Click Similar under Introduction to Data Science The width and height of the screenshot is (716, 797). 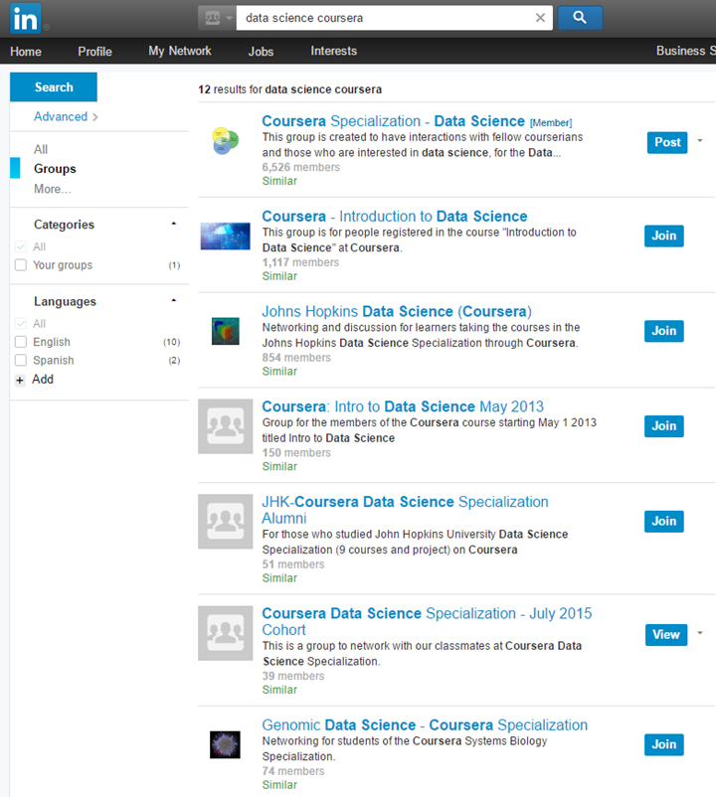[279, 276]
